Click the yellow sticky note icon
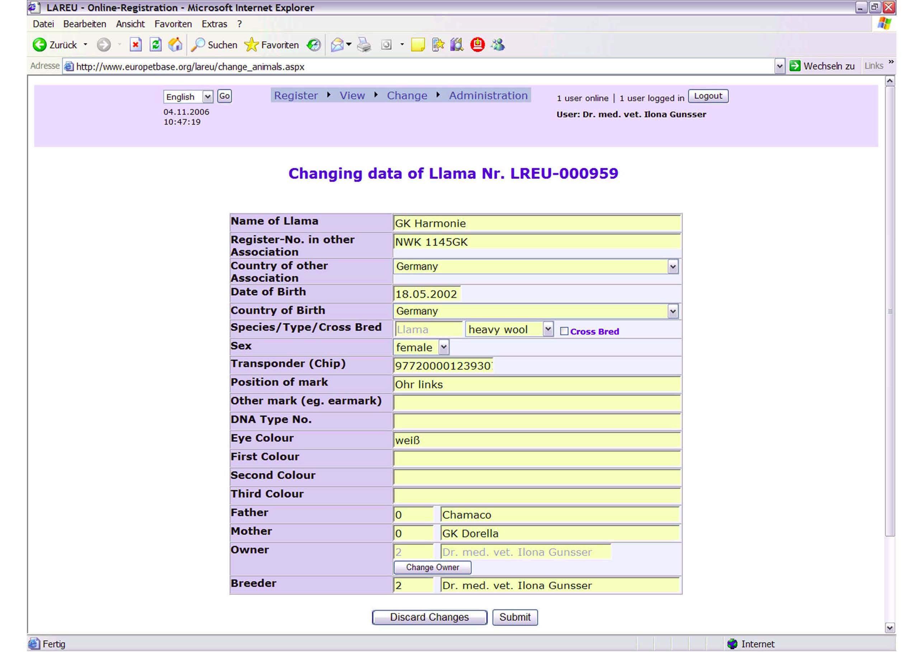923x652 pixels. [418, 44]
